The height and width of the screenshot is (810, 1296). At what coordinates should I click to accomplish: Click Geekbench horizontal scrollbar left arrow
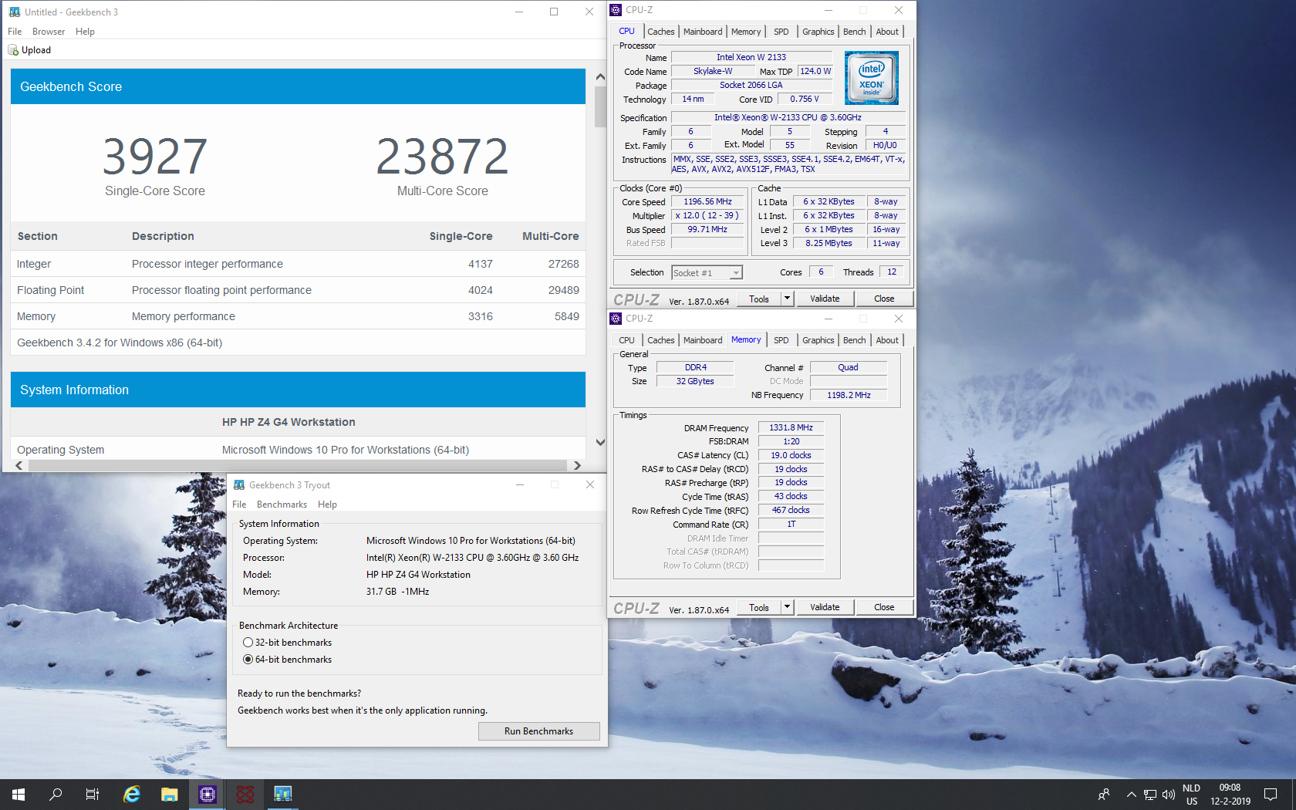[x=19, y=465]
